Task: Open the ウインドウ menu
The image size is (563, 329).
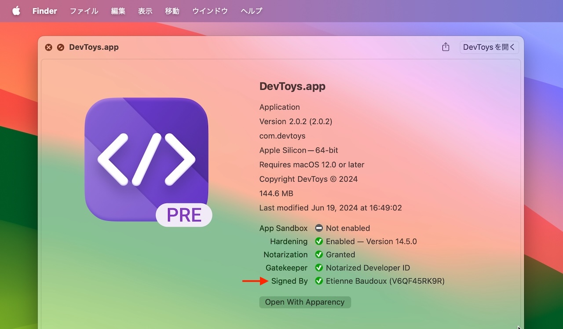Action: click(x=210, y=11)
